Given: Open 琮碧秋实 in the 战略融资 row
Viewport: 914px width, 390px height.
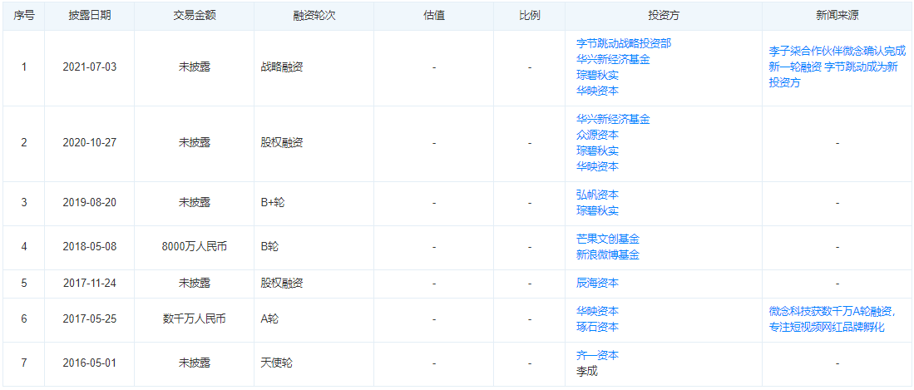Looking at the screenshot, I should pyautogui.click(x=597, y=75).
